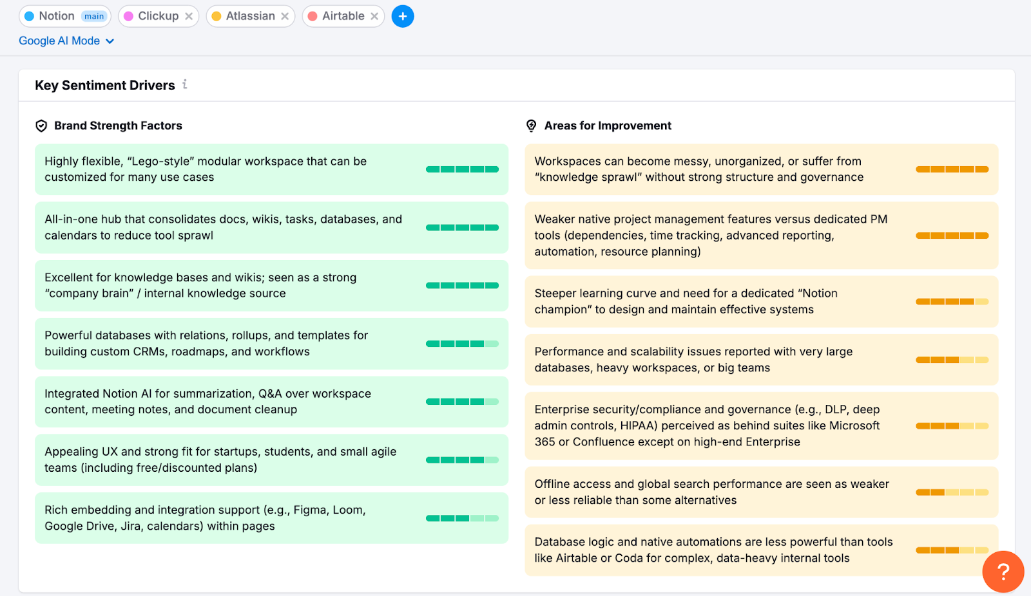Click the main badge on the Notion pill
Screen dimensions: 1031x596
point(94,16)
